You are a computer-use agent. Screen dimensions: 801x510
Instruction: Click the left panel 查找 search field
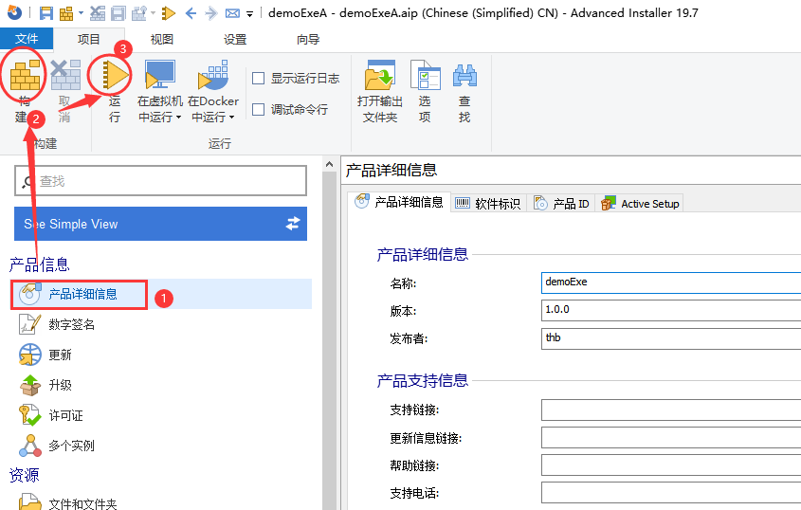[160, 180]
